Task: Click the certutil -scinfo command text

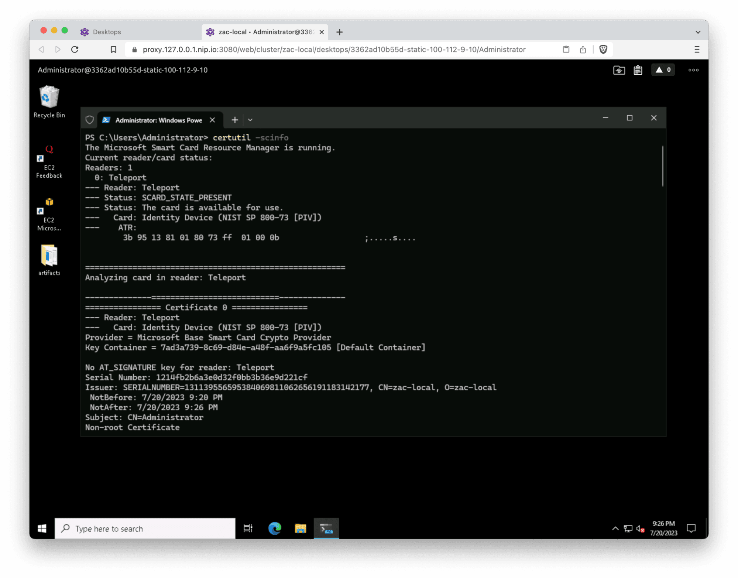Action: [x=250, y=138]
